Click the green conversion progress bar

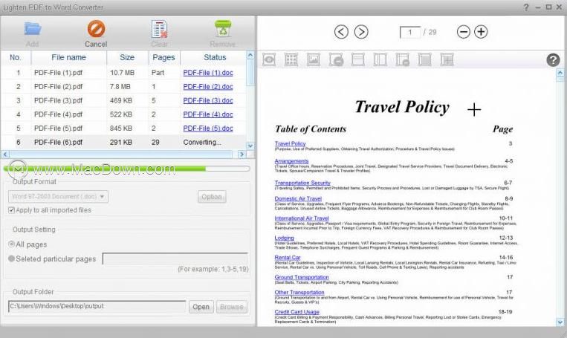[x=126, y=169]
